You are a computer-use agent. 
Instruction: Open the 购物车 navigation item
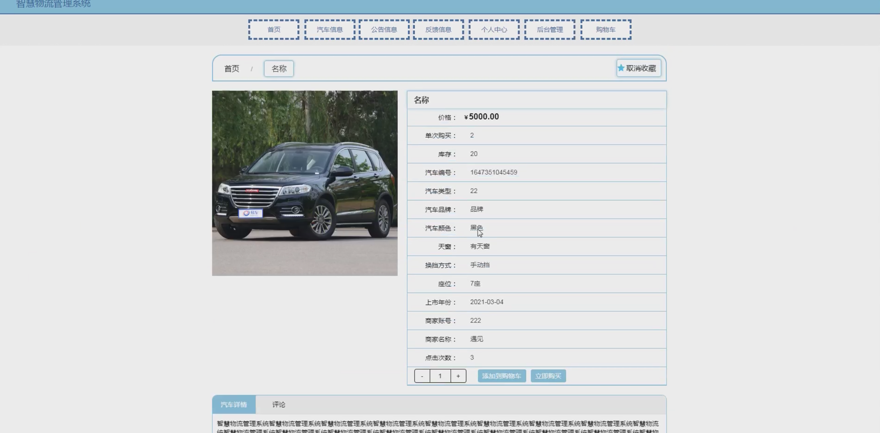(x=605, y=30)
